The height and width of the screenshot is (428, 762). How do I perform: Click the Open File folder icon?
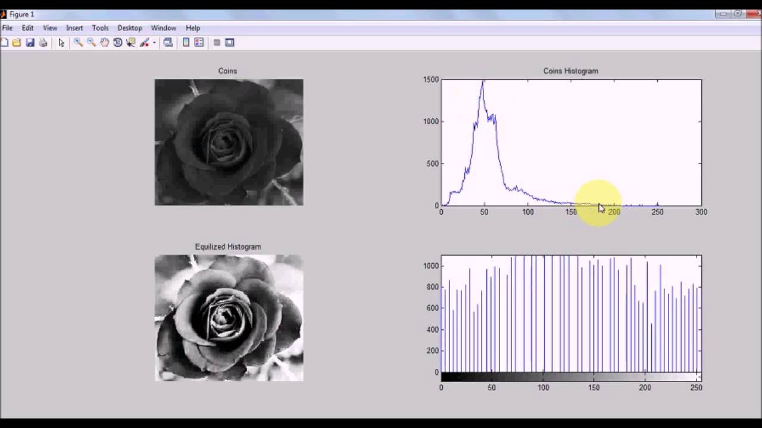coord(17,43)
